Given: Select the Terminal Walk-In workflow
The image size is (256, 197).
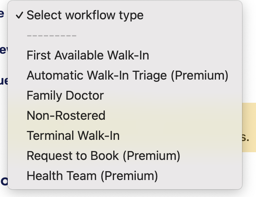Looking at the screenshot, I should coord(73,136).
